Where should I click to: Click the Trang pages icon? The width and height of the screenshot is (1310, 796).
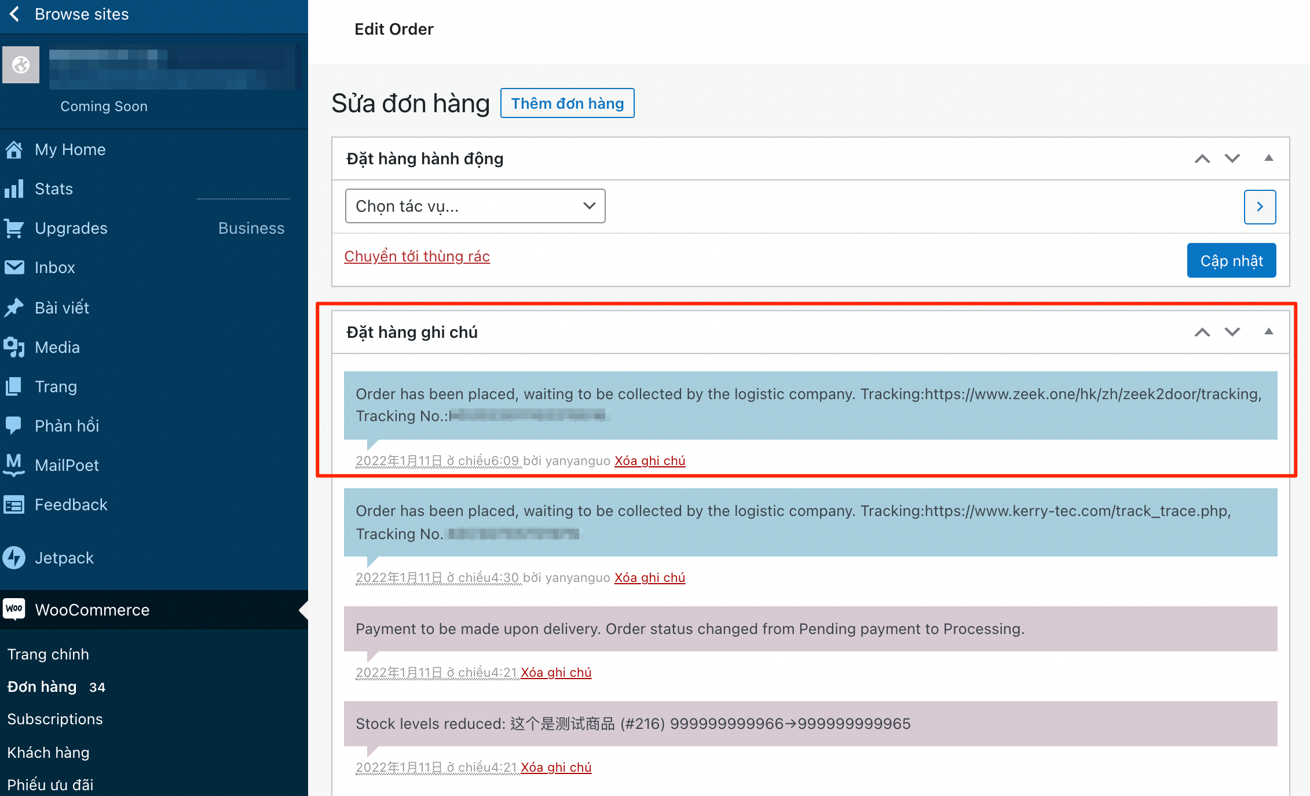[14, 386]
